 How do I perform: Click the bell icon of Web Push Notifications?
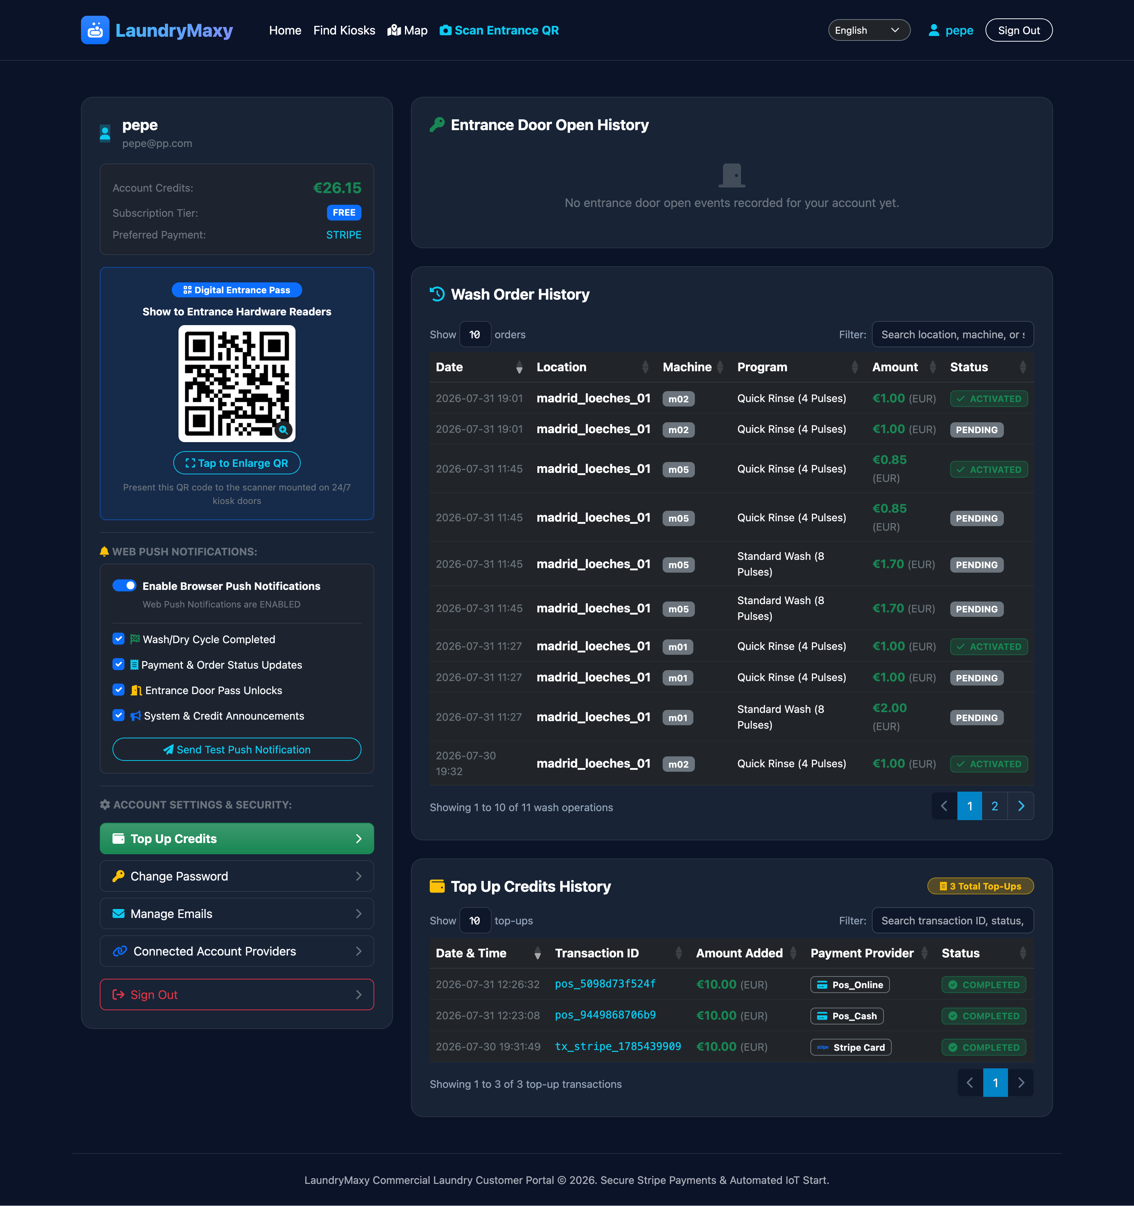(x=104, y=551)
